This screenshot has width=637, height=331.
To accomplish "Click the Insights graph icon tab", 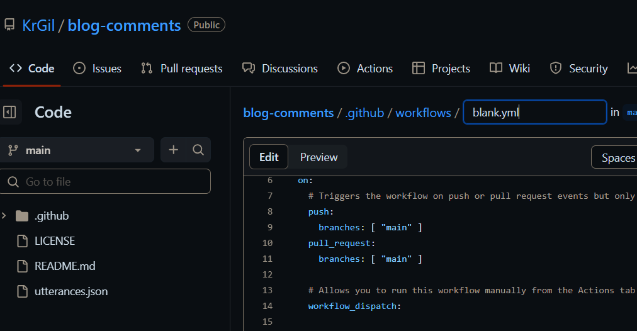I will 632,68.
